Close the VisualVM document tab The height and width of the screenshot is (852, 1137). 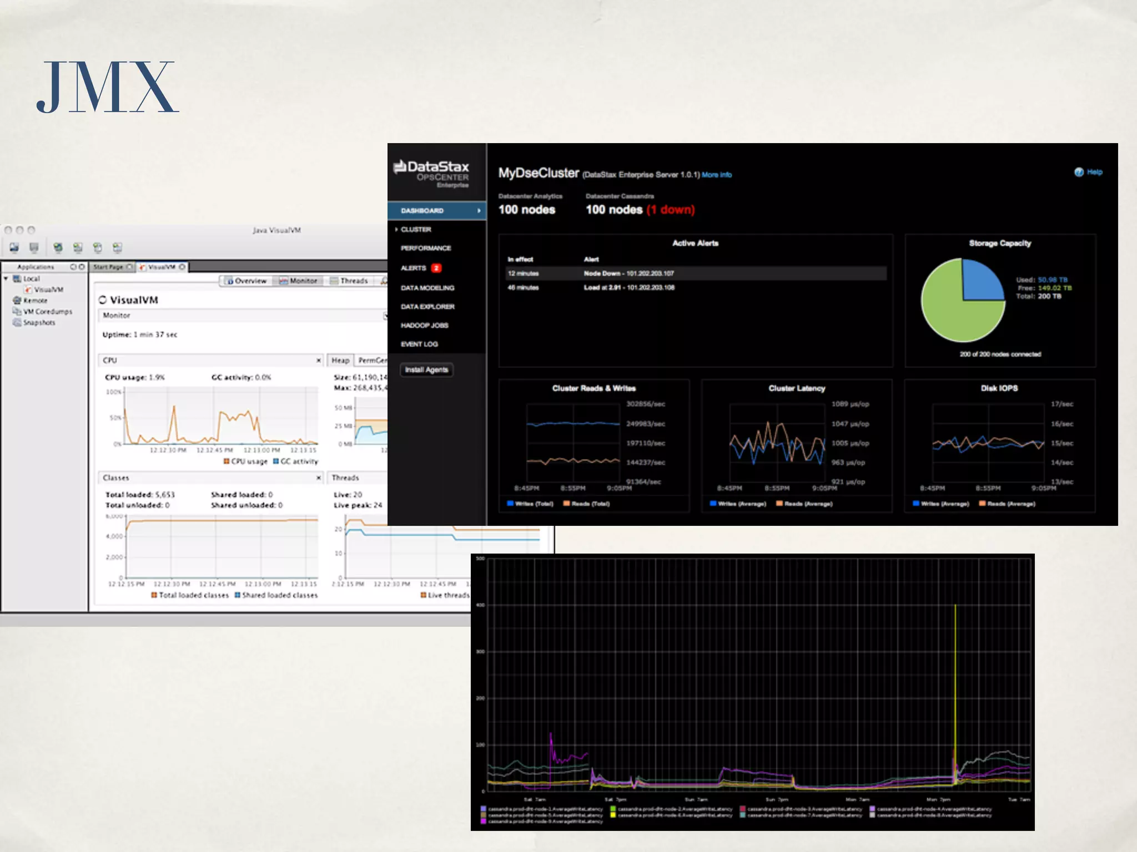182,267
